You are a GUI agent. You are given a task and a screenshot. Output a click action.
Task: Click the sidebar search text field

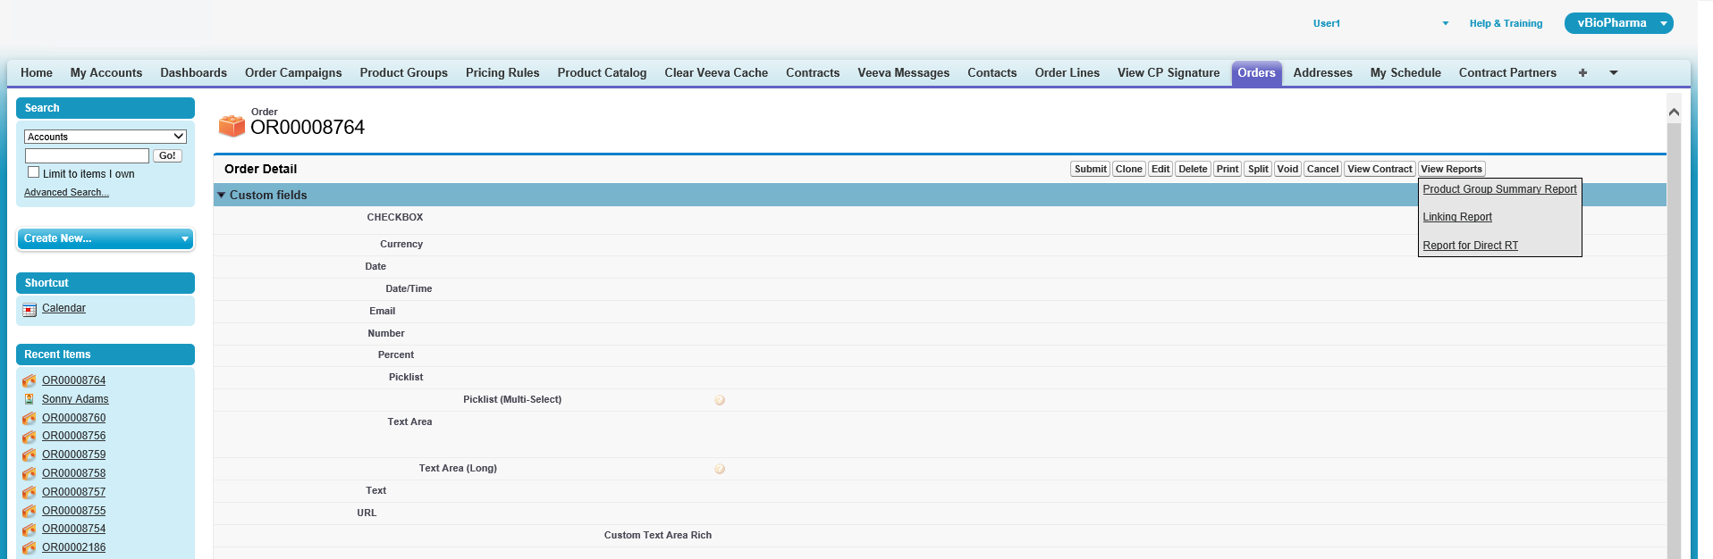[x=87, y=156]
